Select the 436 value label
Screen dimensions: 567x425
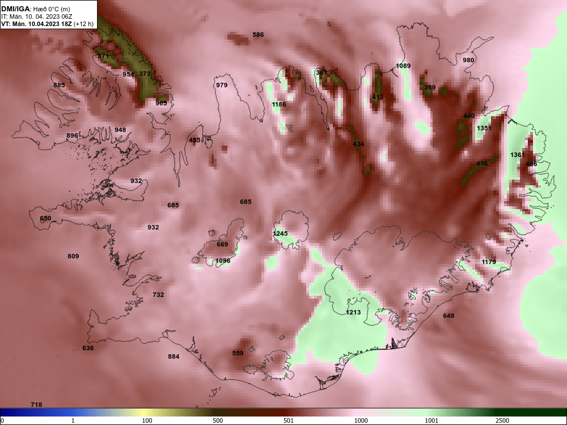pyautogui.click(x=482, y=163)
